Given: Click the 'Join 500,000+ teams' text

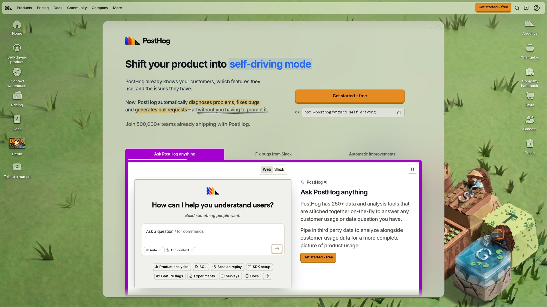Looking at the screenshot, I should tap(188, 124).
